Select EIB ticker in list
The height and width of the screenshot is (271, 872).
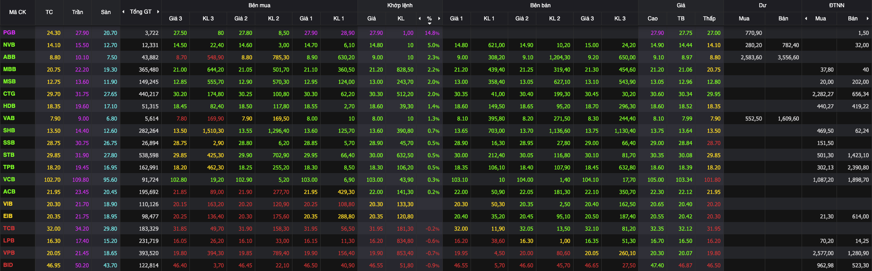point(8,216)
